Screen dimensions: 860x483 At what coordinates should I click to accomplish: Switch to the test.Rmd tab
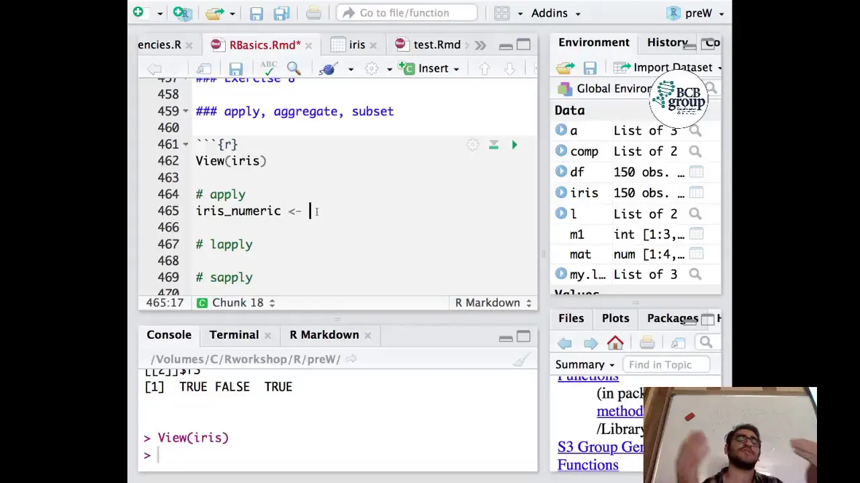click(437, 45)
